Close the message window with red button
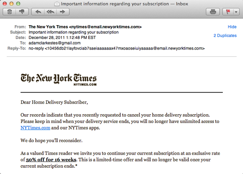Viewport: 243px width, 174px height. pos(5,4)
